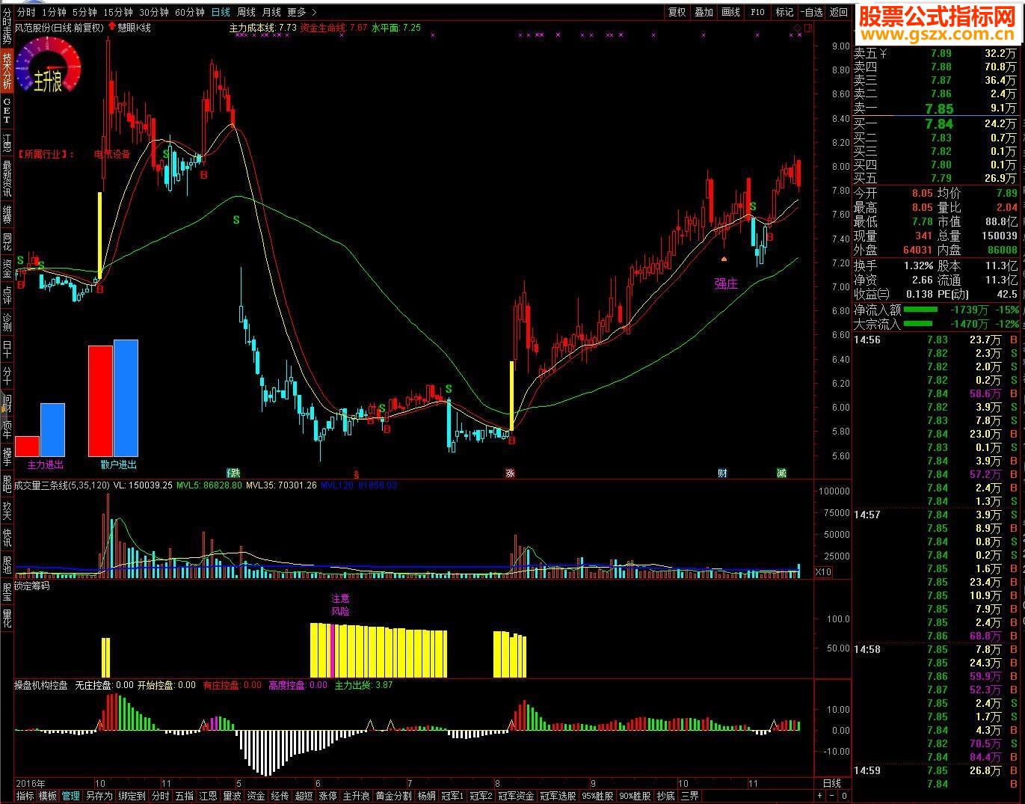
Task: Select the 周线 weekly period tab
Action: tap(246, 12)
